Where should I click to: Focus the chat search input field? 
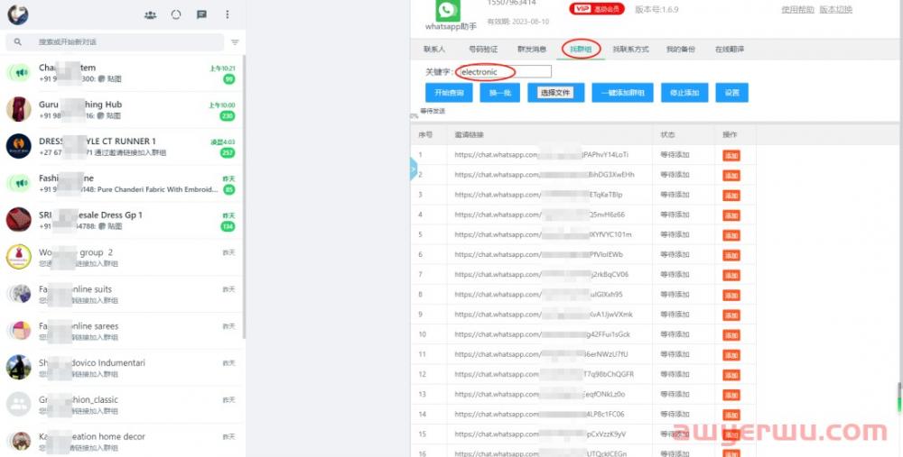(116, 42)
